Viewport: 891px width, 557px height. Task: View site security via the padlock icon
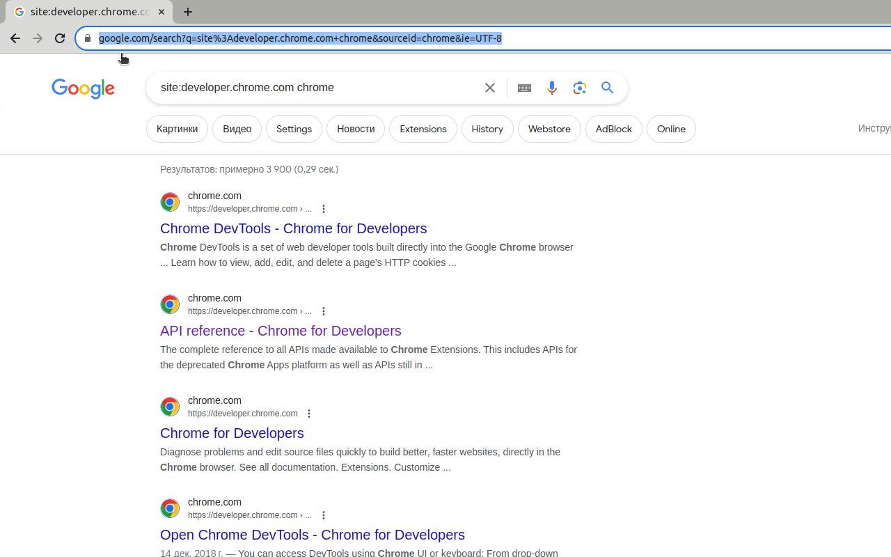[x=88, y=38]
